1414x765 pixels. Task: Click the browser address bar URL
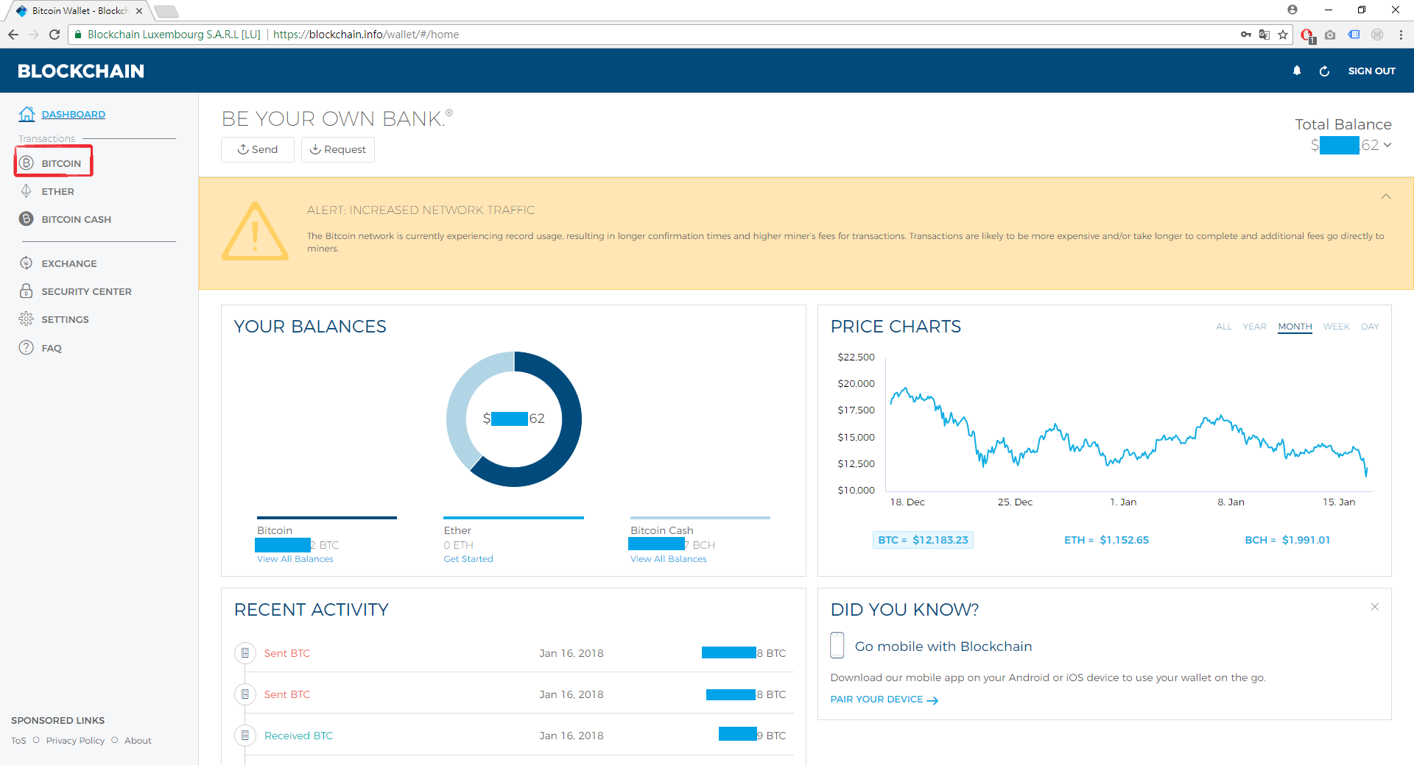pos(365,35)
